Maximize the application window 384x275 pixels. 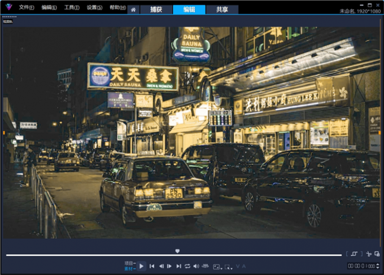pyautogui.click(x=370, y=5)
